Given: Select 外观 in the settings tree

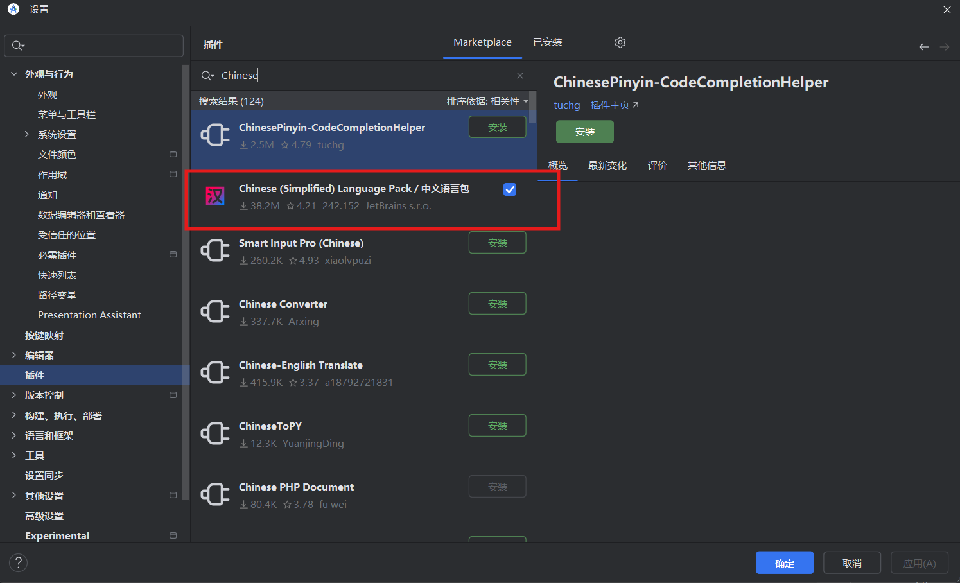Looking at the screenshot, I should [48, 94].
